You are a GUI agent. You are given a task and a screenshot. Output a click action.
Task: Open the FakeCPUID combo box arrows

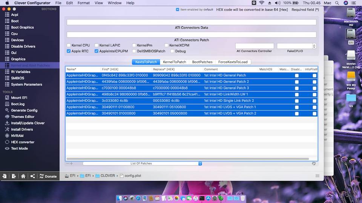click(314, 46)
